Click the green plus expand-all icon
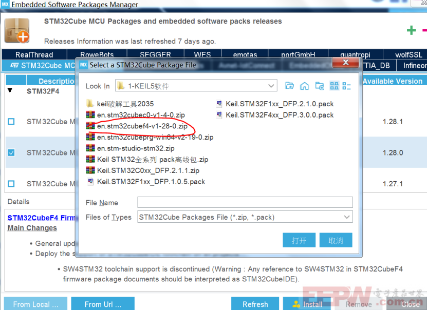Screen dimensions: 427x310 click(411, 30)
